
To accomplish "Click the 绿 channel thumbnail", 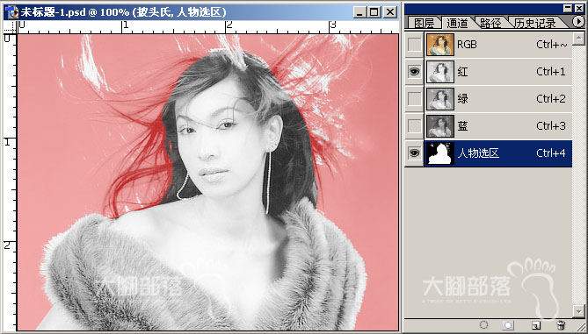I will 440,99.
